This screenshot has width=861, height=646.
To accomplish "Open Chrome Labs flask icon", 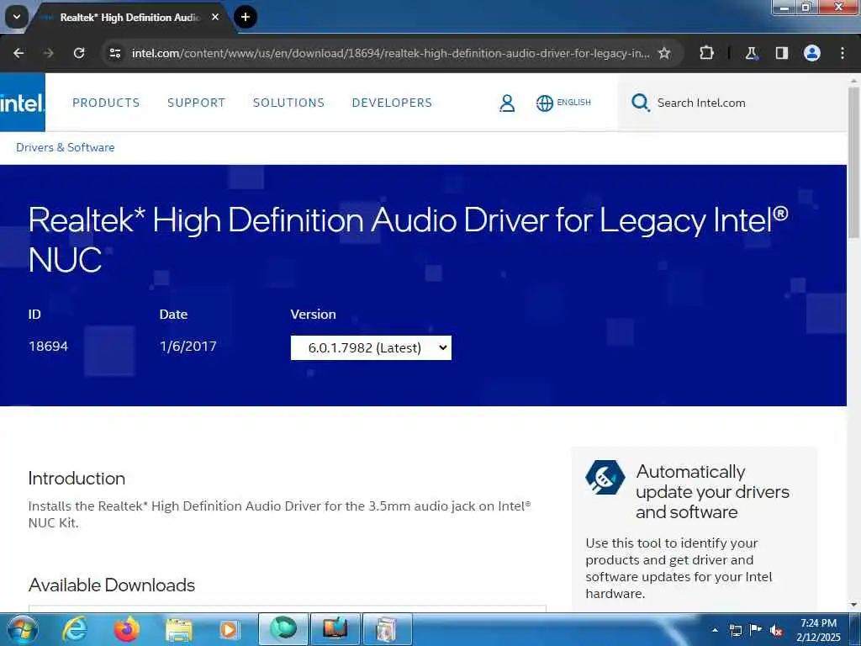I will 751,53.
